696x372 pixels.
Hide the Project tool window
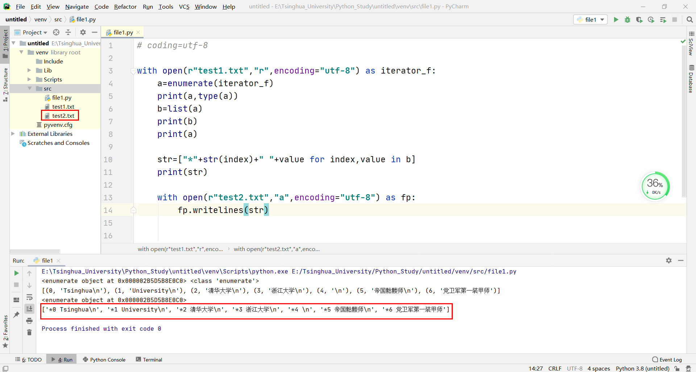[x=95, y=32]
